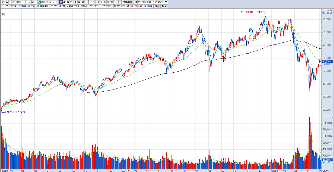334x172 pixels.
Task: Open the calendar date picker icon
Action: point(166,2)
